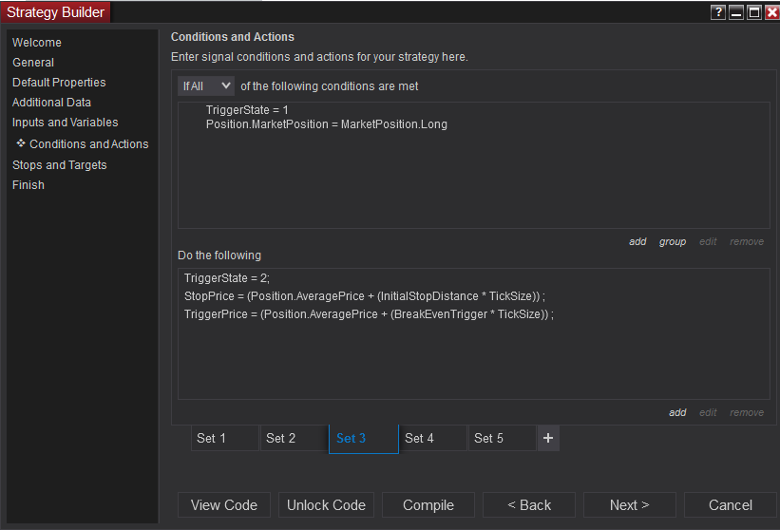The height and width of the screenshot is (530, 780).
Task: Click the View Code button
Action: pos(224,505)
